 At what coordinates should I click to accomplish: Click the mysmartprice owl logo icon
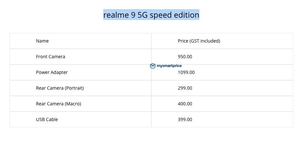tap(153, 66)
